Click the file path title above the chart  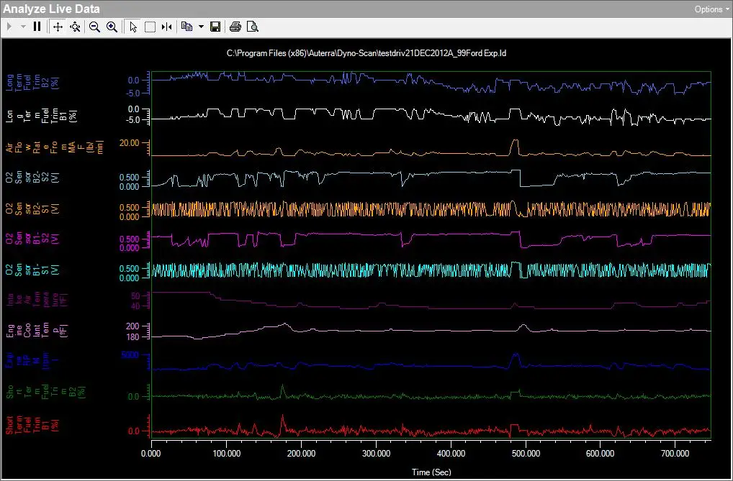[x=366, y=53]
